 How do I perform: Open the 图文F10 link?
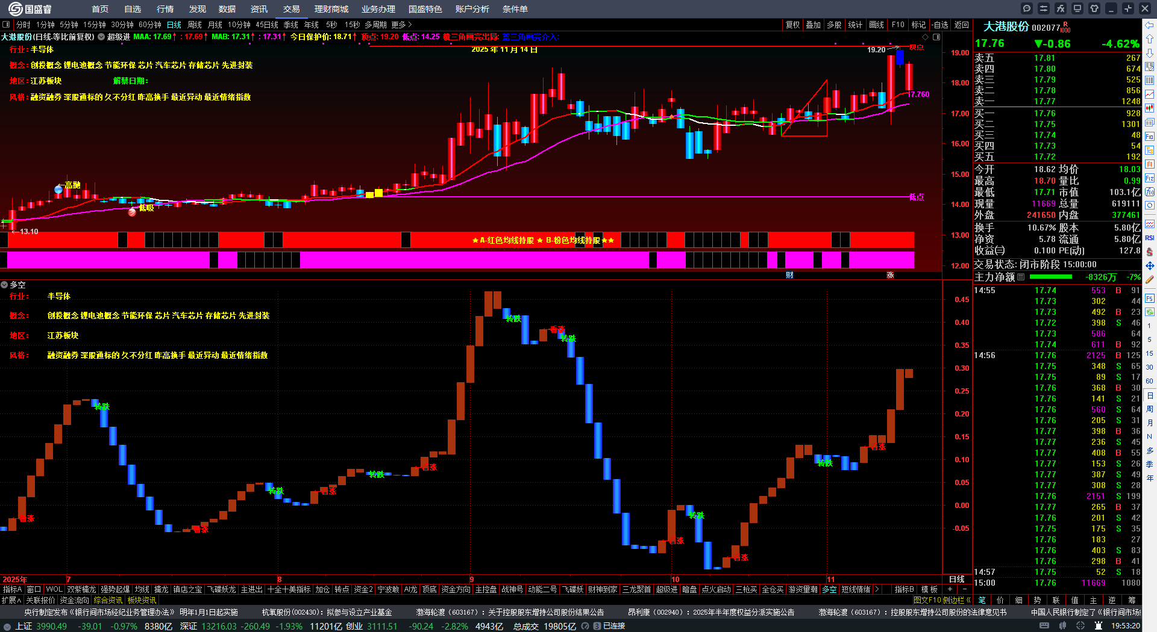click(927, 600)
